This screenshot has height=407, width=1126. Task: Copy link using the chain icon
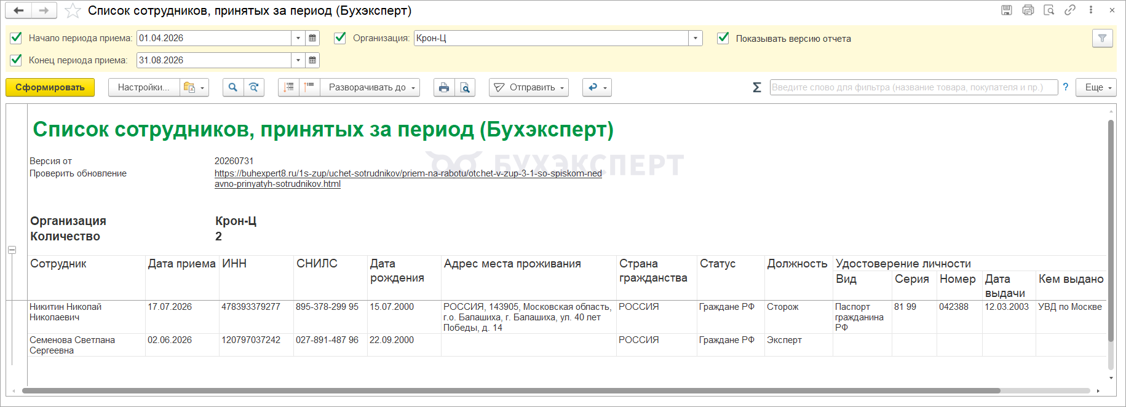pyautogui.click(x=1070, y=10)
